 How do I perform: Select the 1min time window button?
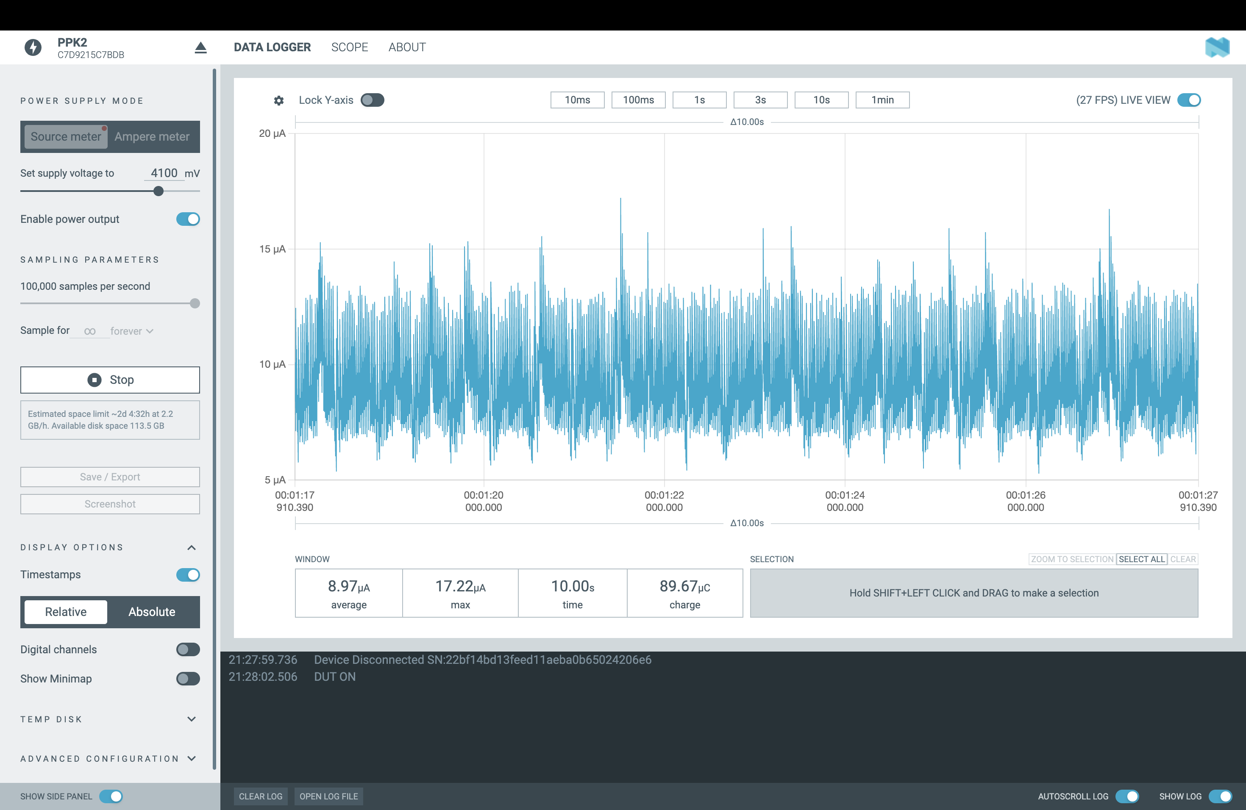tap(882, 100)
